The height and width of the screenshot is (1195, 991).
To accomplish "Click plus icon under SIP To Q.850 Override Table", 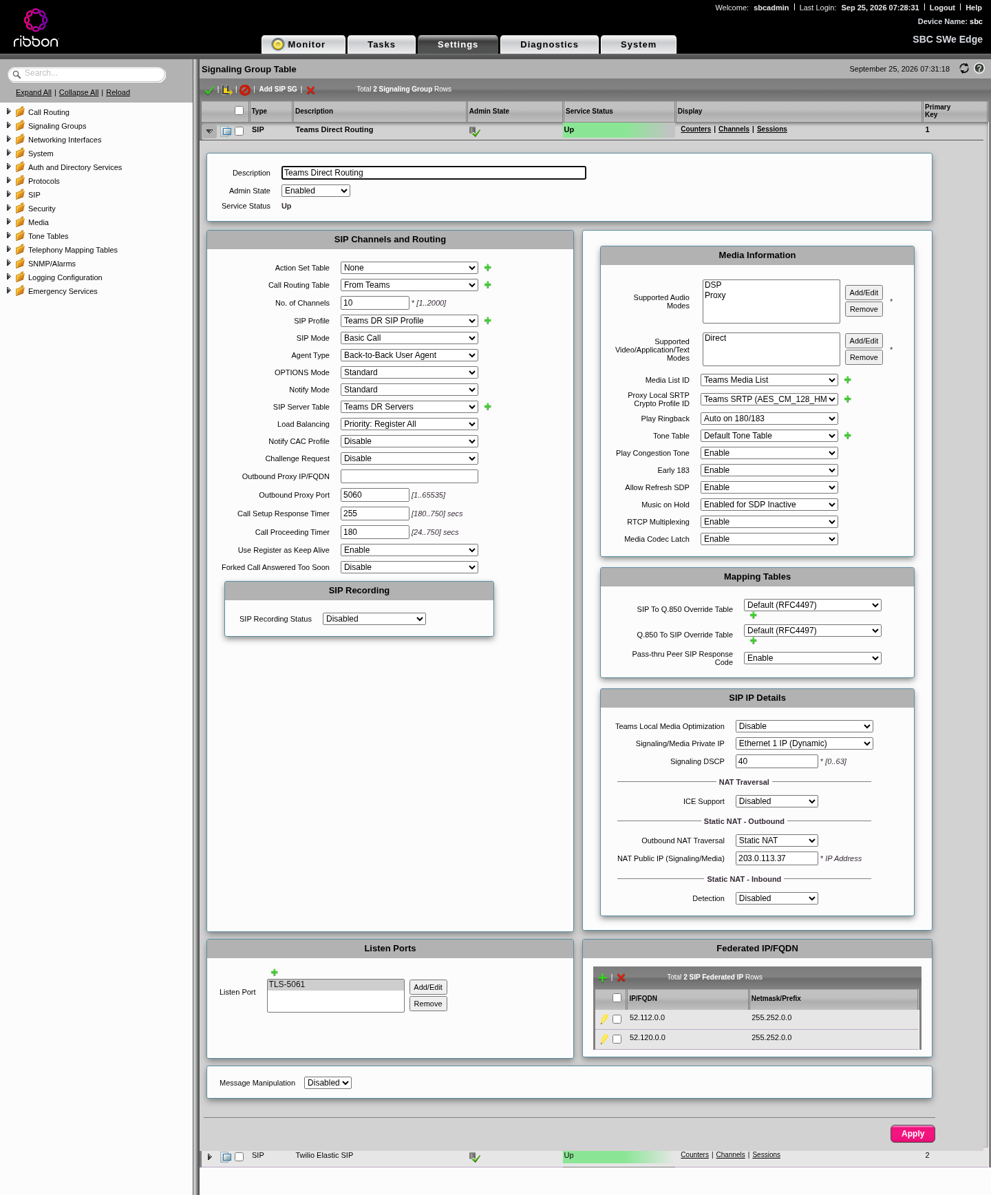I will coord(753,615).
